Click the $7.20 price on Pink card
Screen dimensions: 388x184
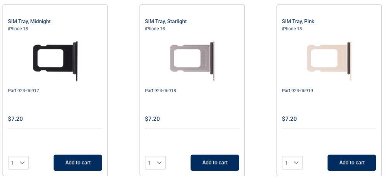tap(289, 119)
